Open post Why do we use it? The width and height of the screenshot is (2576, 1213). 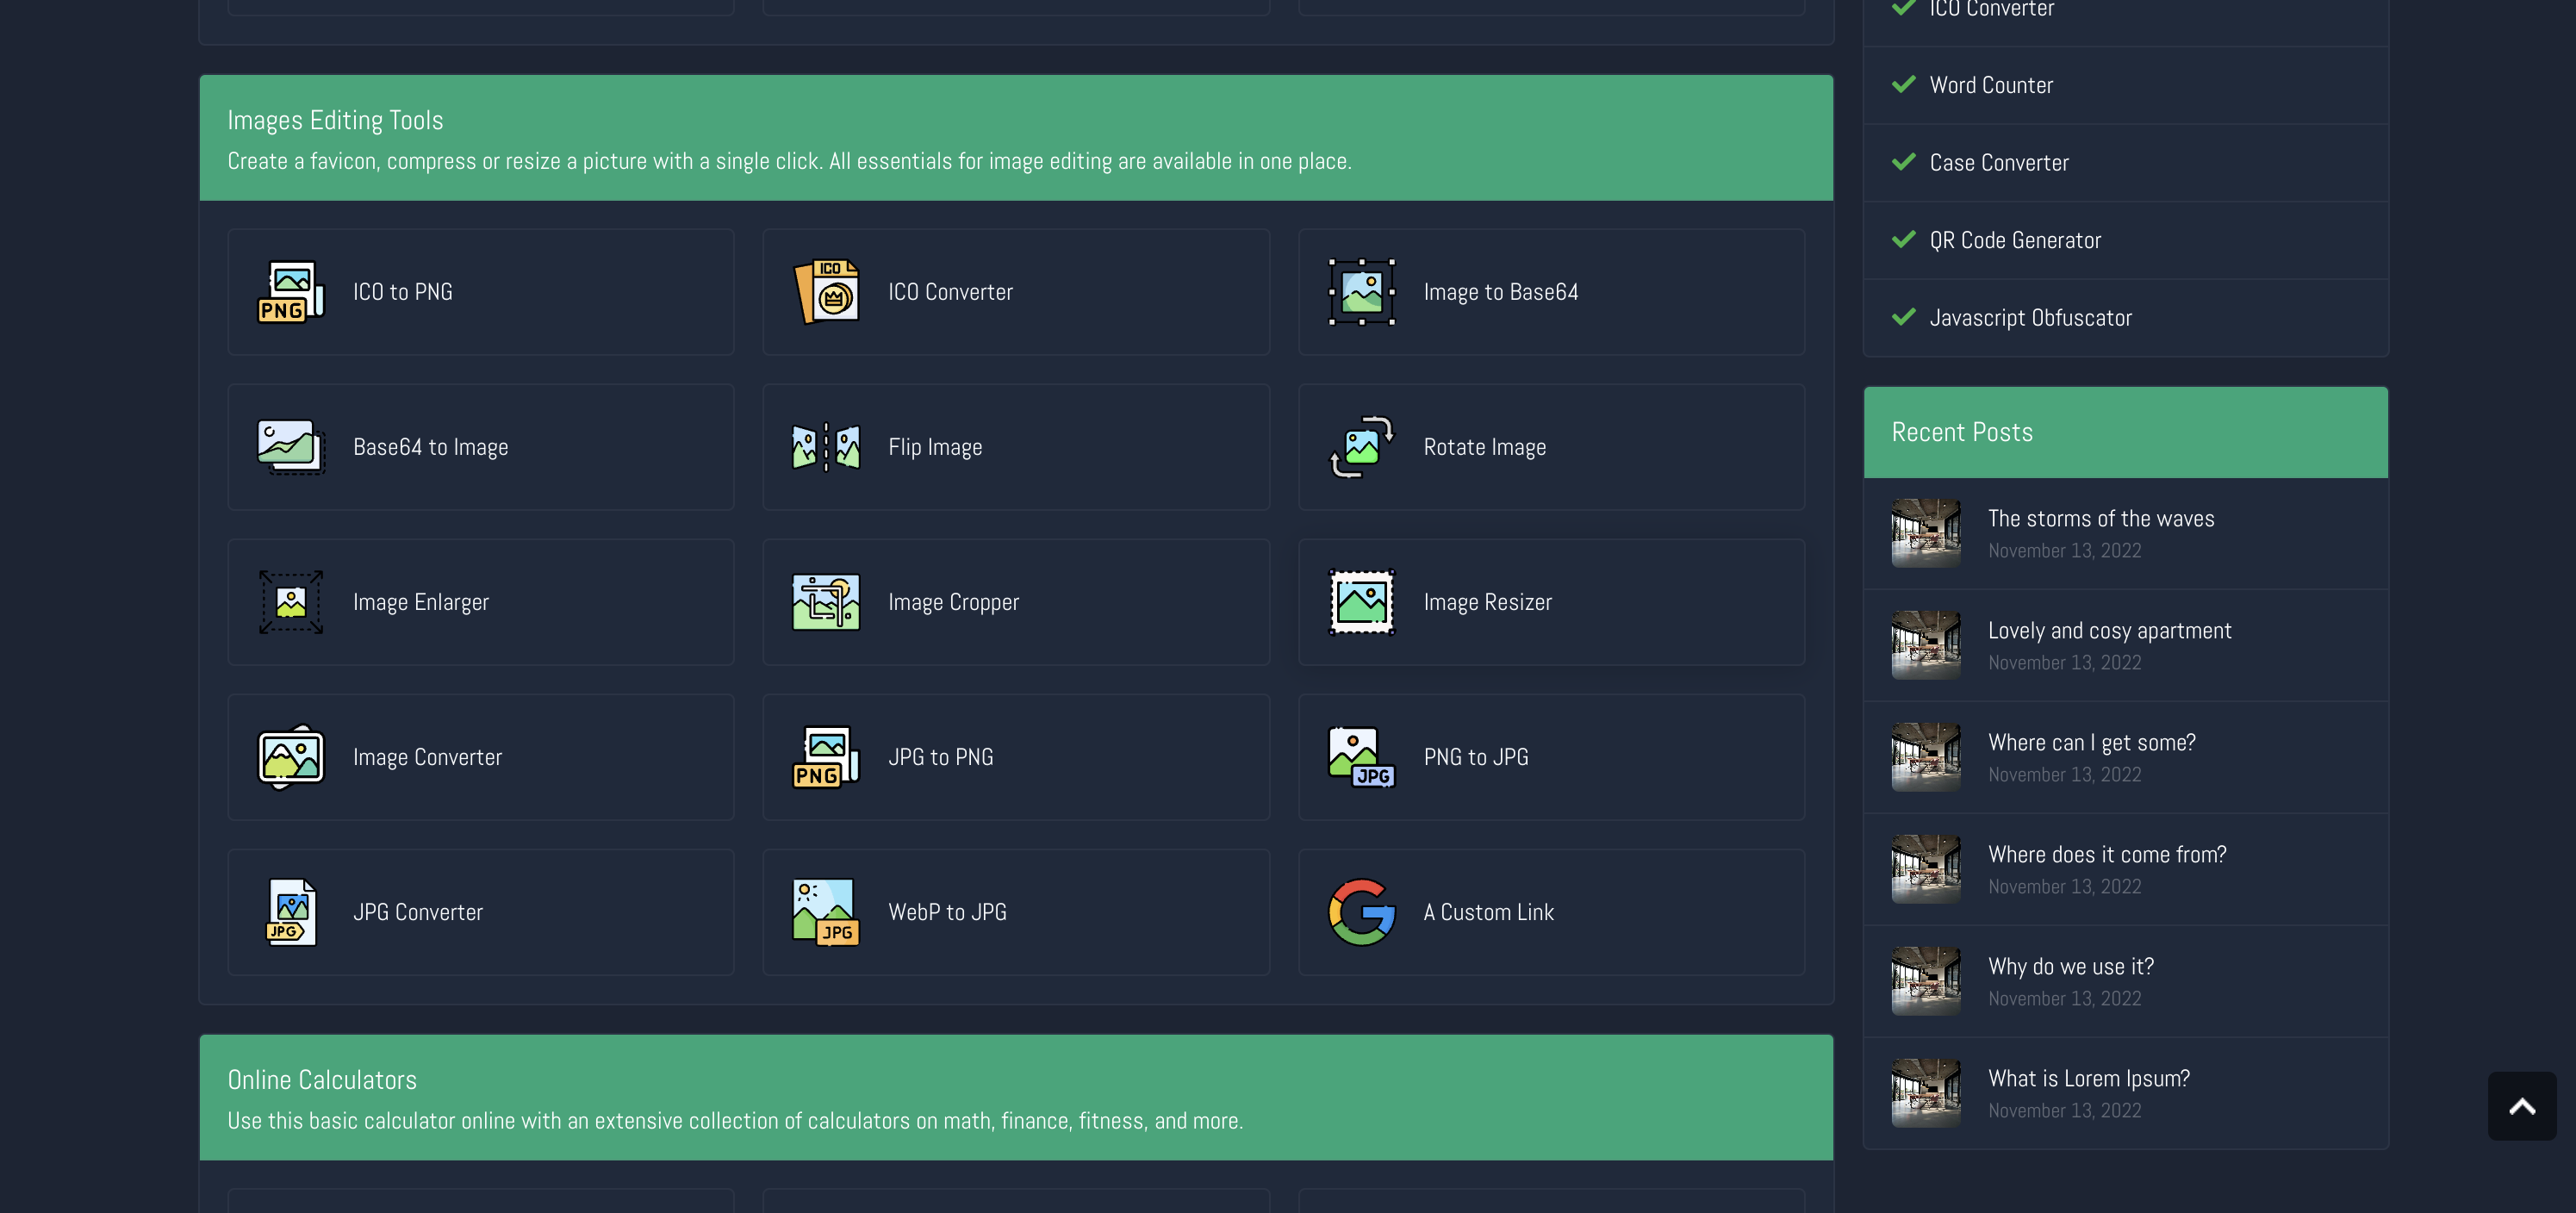tap(2071, 966)
